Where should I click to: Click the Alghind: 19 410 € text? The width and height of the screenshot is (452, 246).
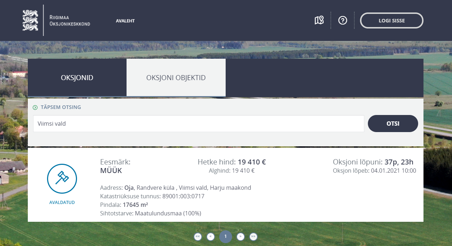[x=232, y=171]
